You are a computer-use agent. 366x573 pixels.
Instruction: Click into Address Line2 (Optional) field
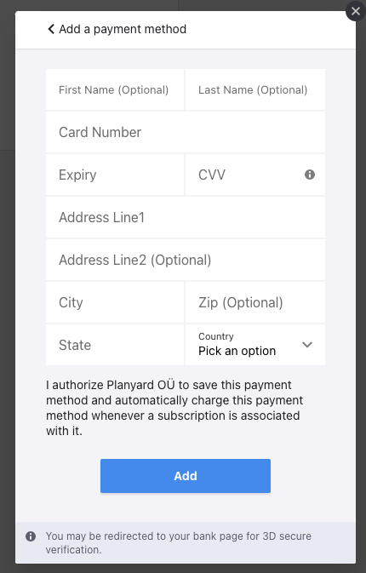[186, 260]
